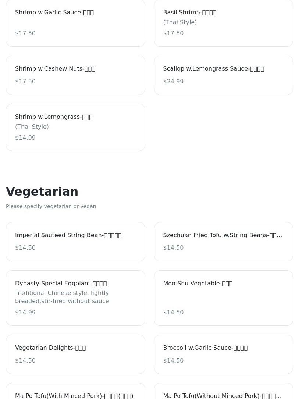Select the Basil Shrimp Thai Style item
This screenshot has height=399, width=299.
click(224, 23)
